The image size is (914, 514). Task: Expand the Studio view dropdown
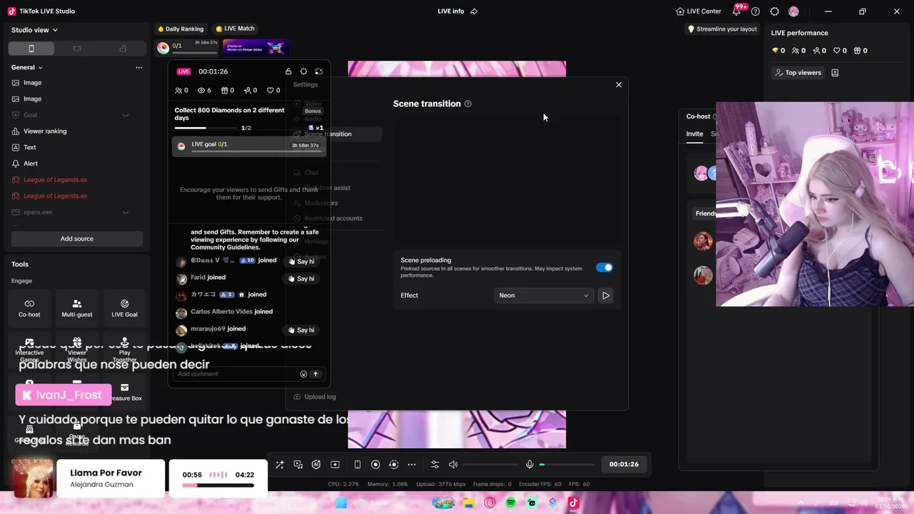coord(34,30)
